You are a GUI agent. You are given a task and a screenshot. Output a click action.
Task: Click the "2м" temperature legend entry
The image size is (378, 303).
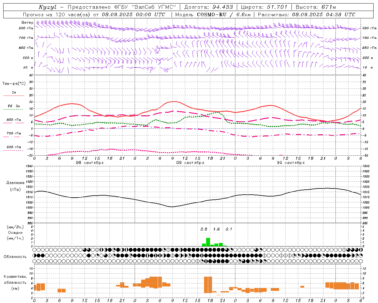coord(14,92)
